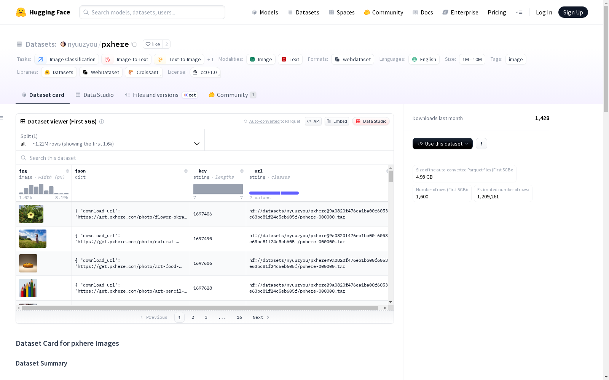Open the Community discussions tab
Image resolution: width=609 pixels, height=380 pixels.
coord(232,95)
